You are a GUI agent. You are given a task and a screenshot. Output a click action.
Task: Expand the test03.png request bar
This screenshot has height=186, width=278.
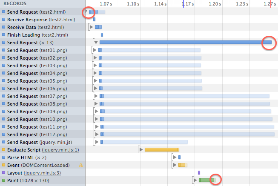click(x=95, y=66)
